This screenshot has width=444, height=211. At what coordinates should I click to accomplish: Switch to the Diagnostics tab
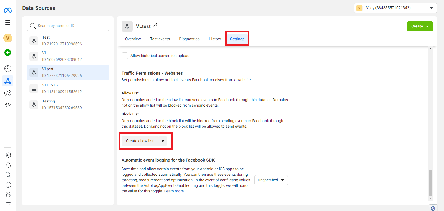pyautogui.click(x=189, y=39)
